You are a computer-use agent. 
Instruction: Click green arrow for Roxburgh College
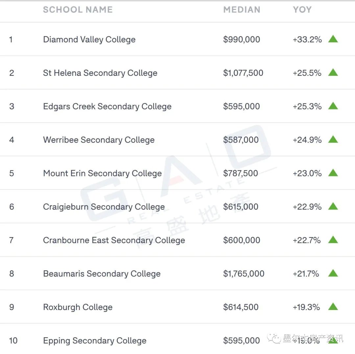point(333,307)
